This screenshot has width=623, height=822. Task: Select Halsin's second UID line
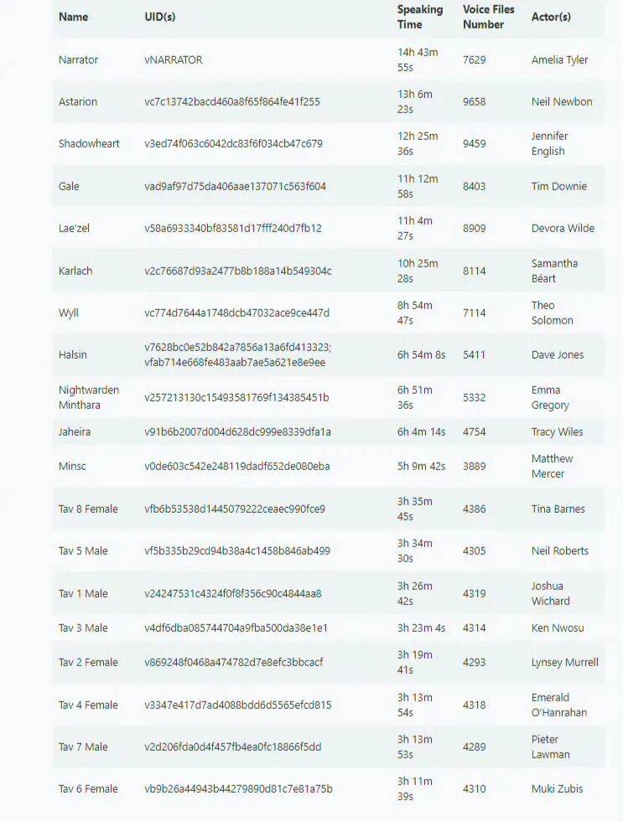pyautogui.click(x=235, y=362)
